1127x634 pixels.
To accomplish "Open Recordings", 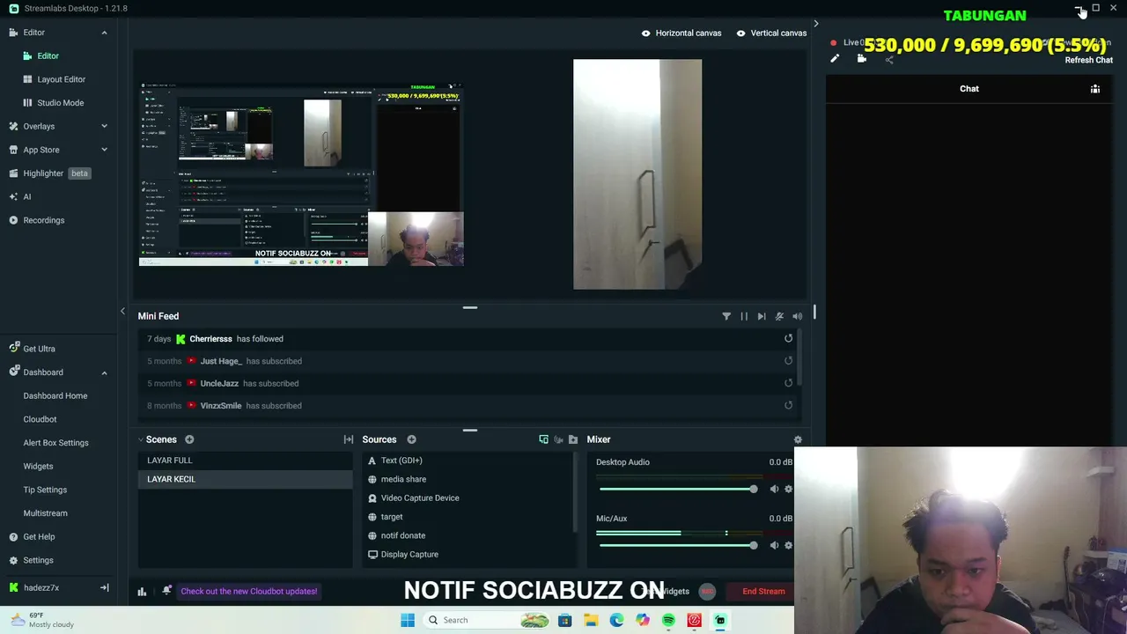I will click(43, 220).
